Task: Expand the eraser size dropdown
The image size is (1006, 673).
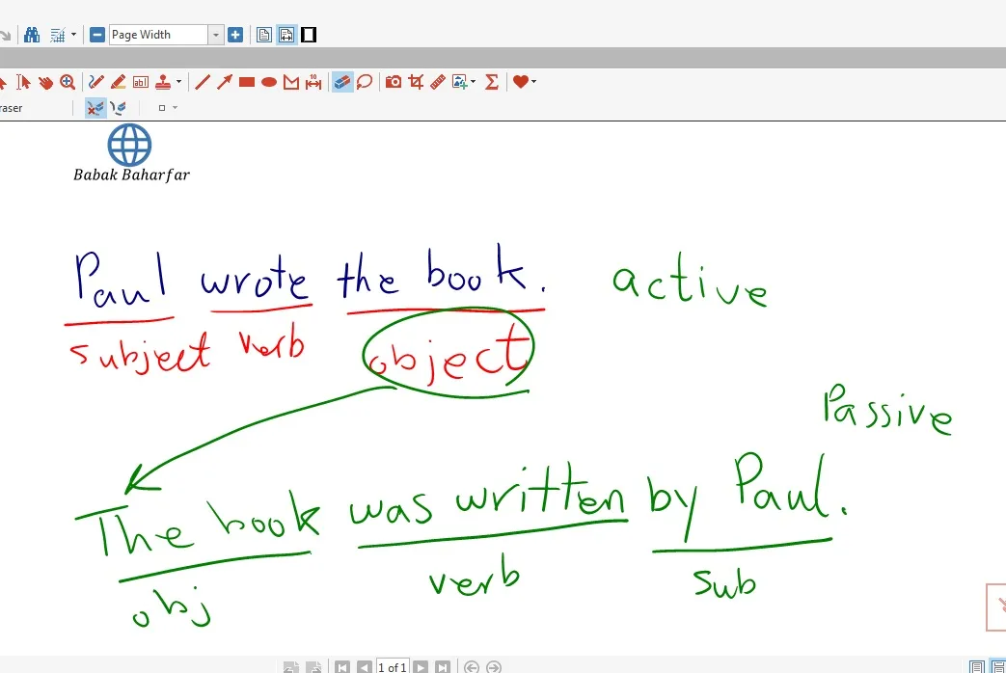Action: point(175,108)
